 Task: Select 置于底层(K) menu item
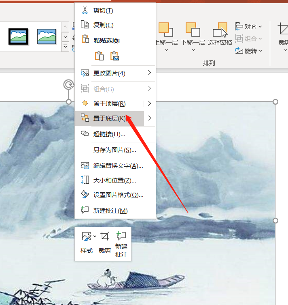(x=109, y=118)
